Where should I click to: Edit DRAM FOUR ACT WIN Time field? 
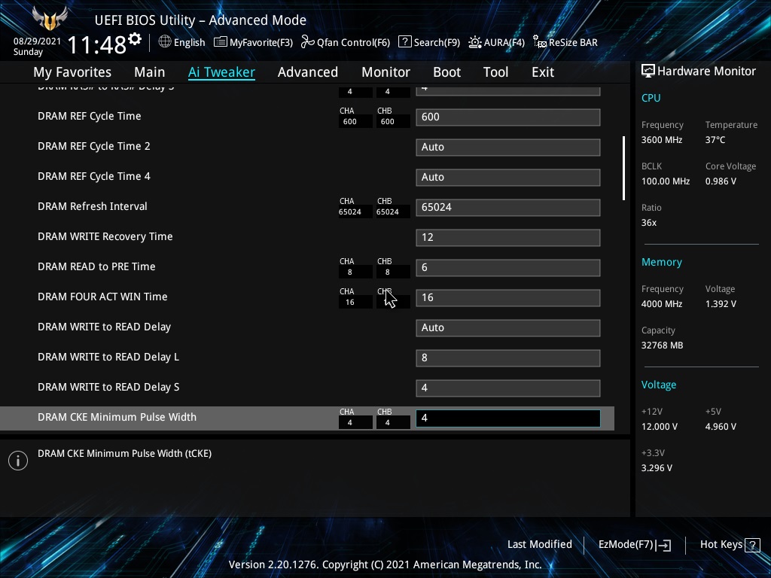[x=508, y=297]
